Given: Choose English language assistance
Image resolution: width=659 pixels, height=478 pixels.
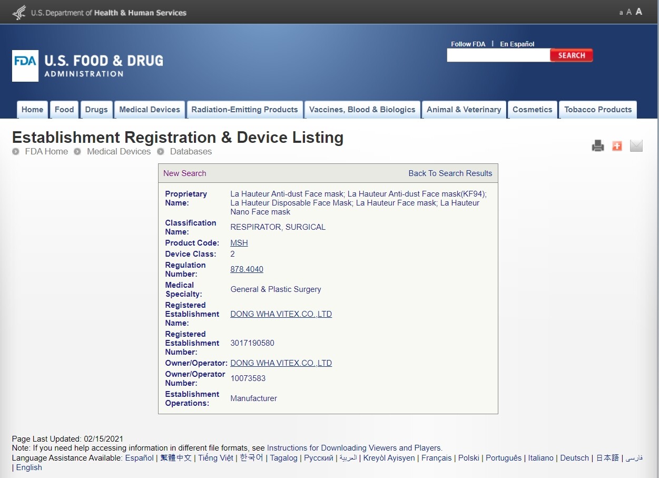Looking at the screenshot, I should click(29, 467).
